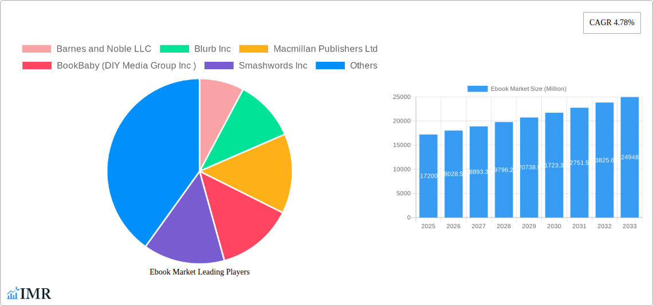This screenshot has width=653, height=306.
Task: Click the 2025 bar with value 17200
Action: [x=428, y=176]
